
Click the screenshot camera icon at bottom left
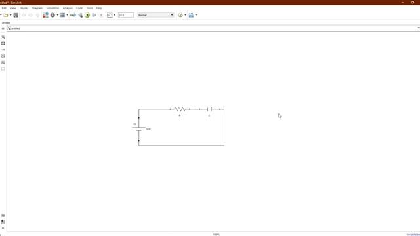click(3, 216)
